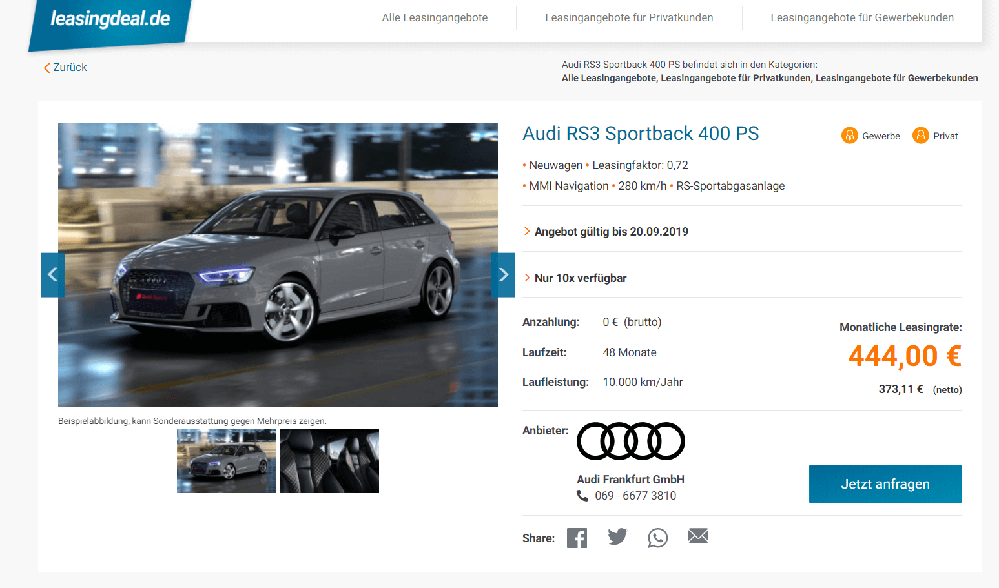Image resolution: width=999 pixels, height=588 pixels.
Task: Go back via the Zurück link
Action: point(65,68)
